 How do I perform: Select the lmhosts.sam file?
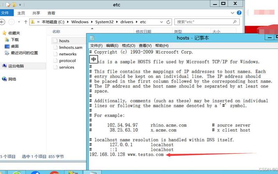[71, 47]
